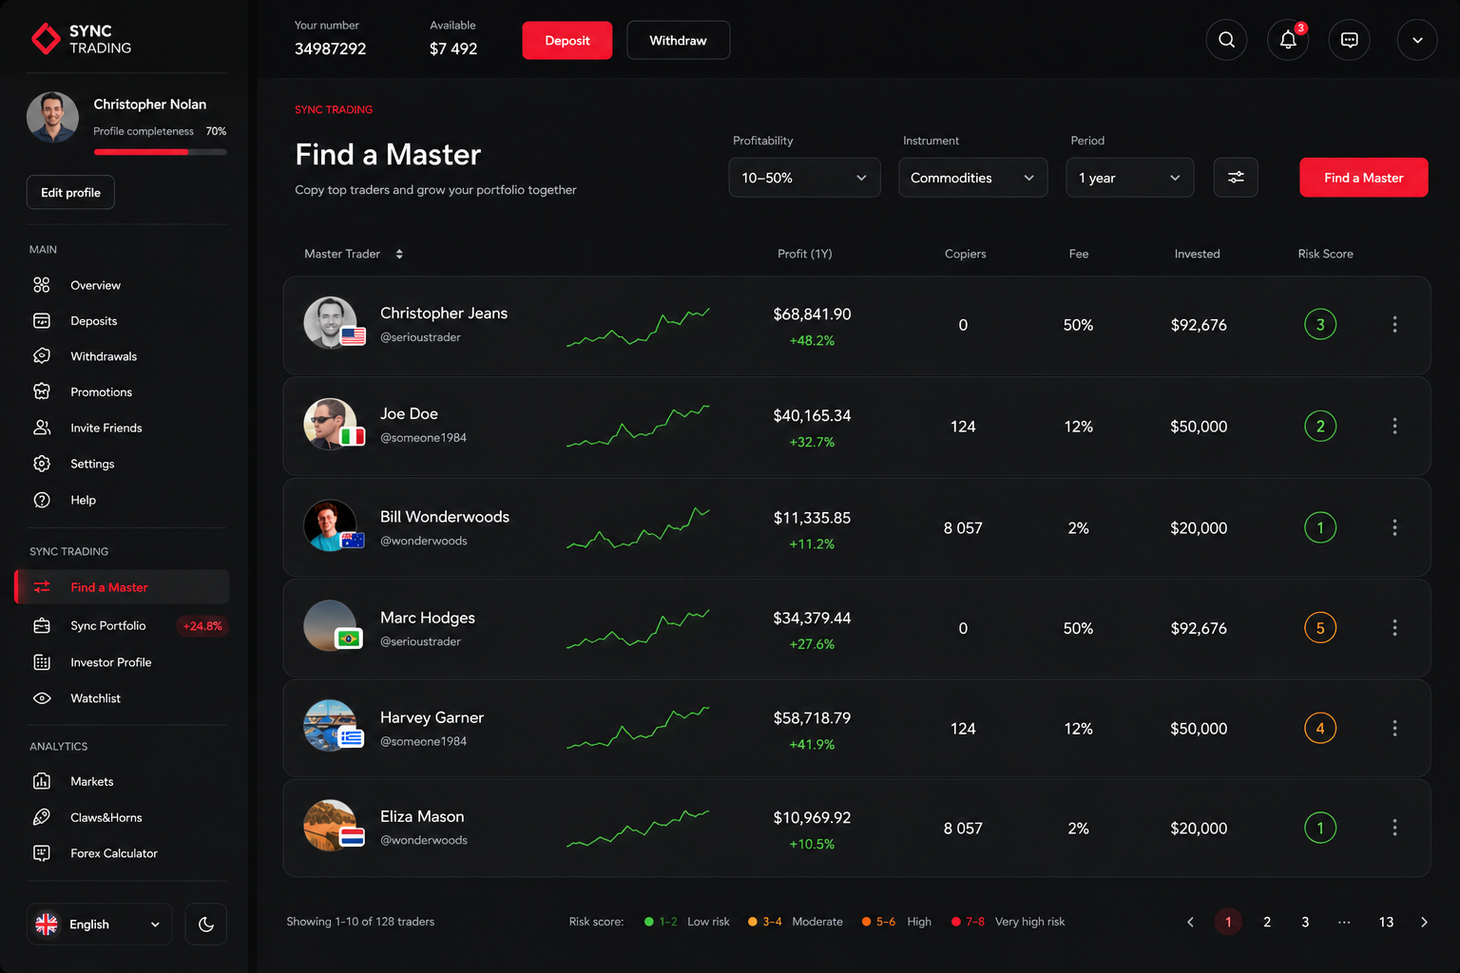Click Eliza Mason trader name

click(x=422, y=816)
